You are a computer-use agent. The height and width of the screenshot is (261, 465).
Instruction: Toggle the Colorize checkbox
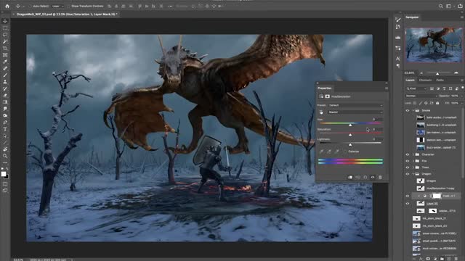(x=345, y=152)
